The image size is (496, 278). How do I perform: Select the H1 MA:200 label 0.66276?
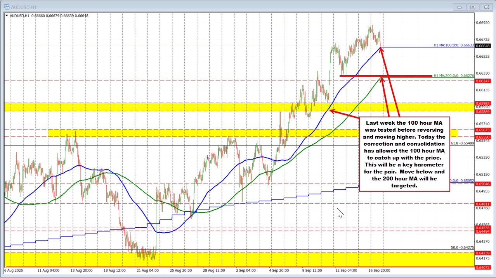click(x=454, y=76)
